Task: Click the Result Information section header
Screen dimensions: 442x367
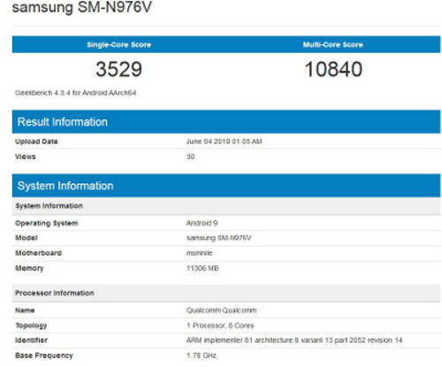Action: tap(226, 122)
